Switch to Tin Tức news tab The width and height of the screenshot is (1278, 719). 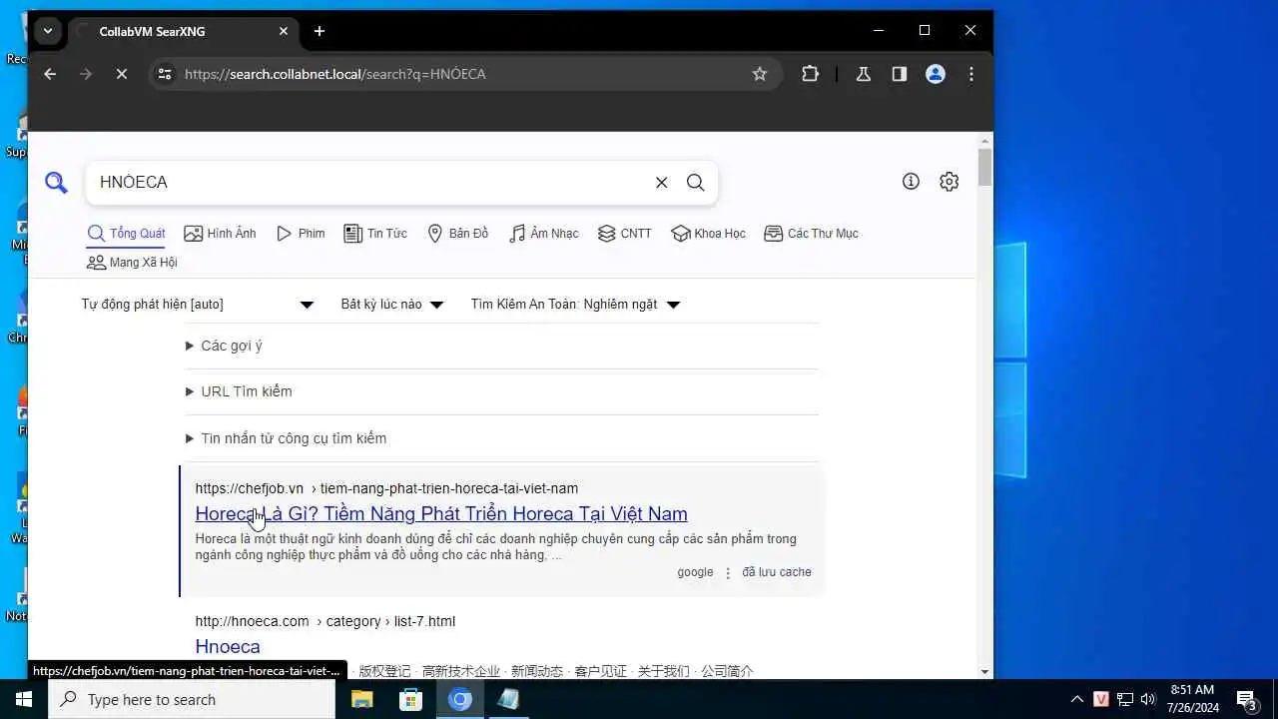(x=375, y=234)
